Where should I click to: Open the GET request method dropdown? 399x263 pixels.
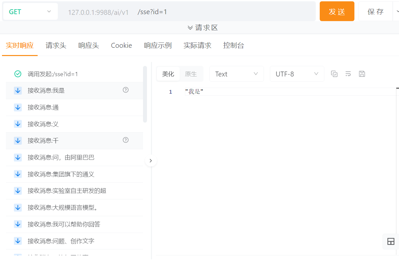point(30,12)
